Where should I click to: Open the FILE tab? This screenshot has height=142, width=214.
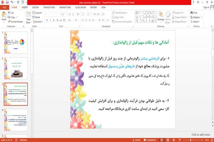tap(5, 7)
